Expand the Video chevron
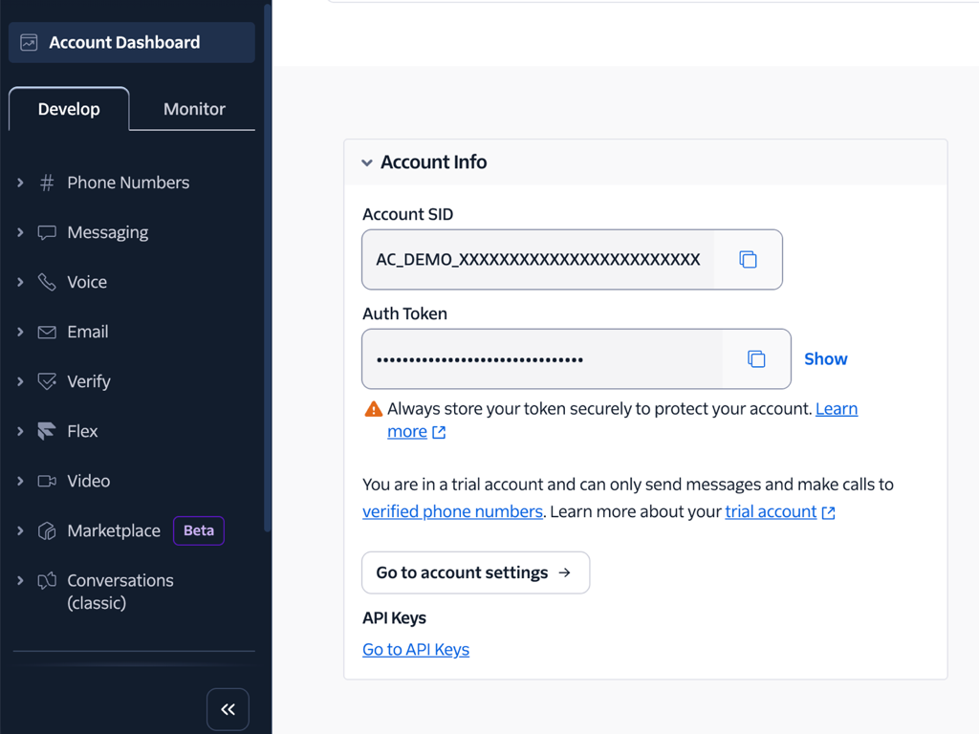 click(x=20, y=482)
